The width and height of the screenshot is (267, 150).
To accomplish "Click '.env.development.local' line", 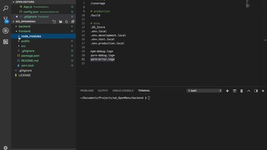I will (x=108, y=35).
